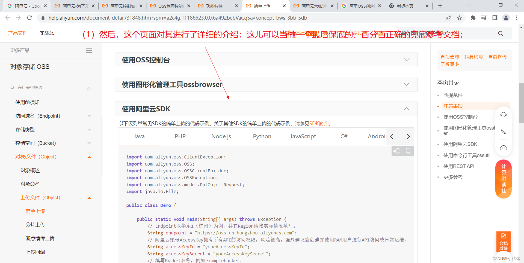Screen dimensions: 524x263
Task: Reload the page with the refresh icon
Action: (29, 18)
